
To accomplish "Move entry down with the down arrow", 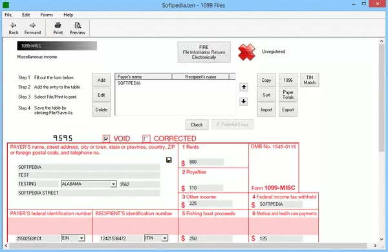I will point(244,101).
